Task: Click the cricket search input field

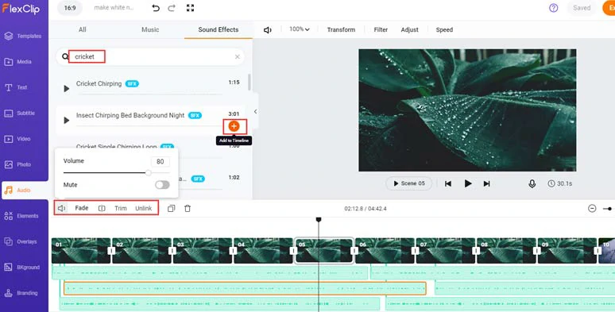Action: [151, 57]
